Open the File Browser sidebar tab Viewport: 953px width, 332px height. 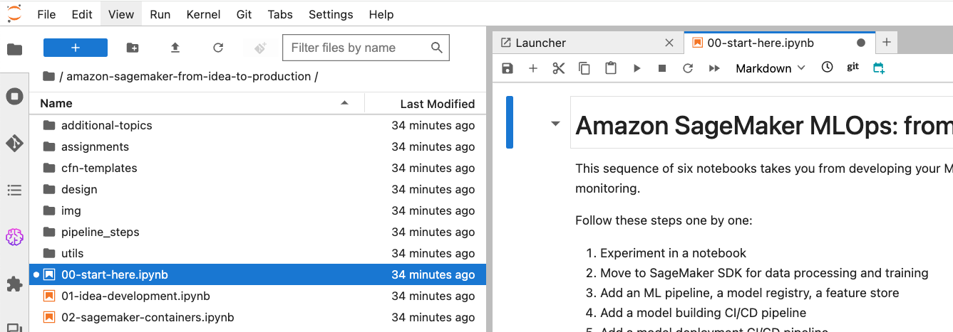pos(14,49)
